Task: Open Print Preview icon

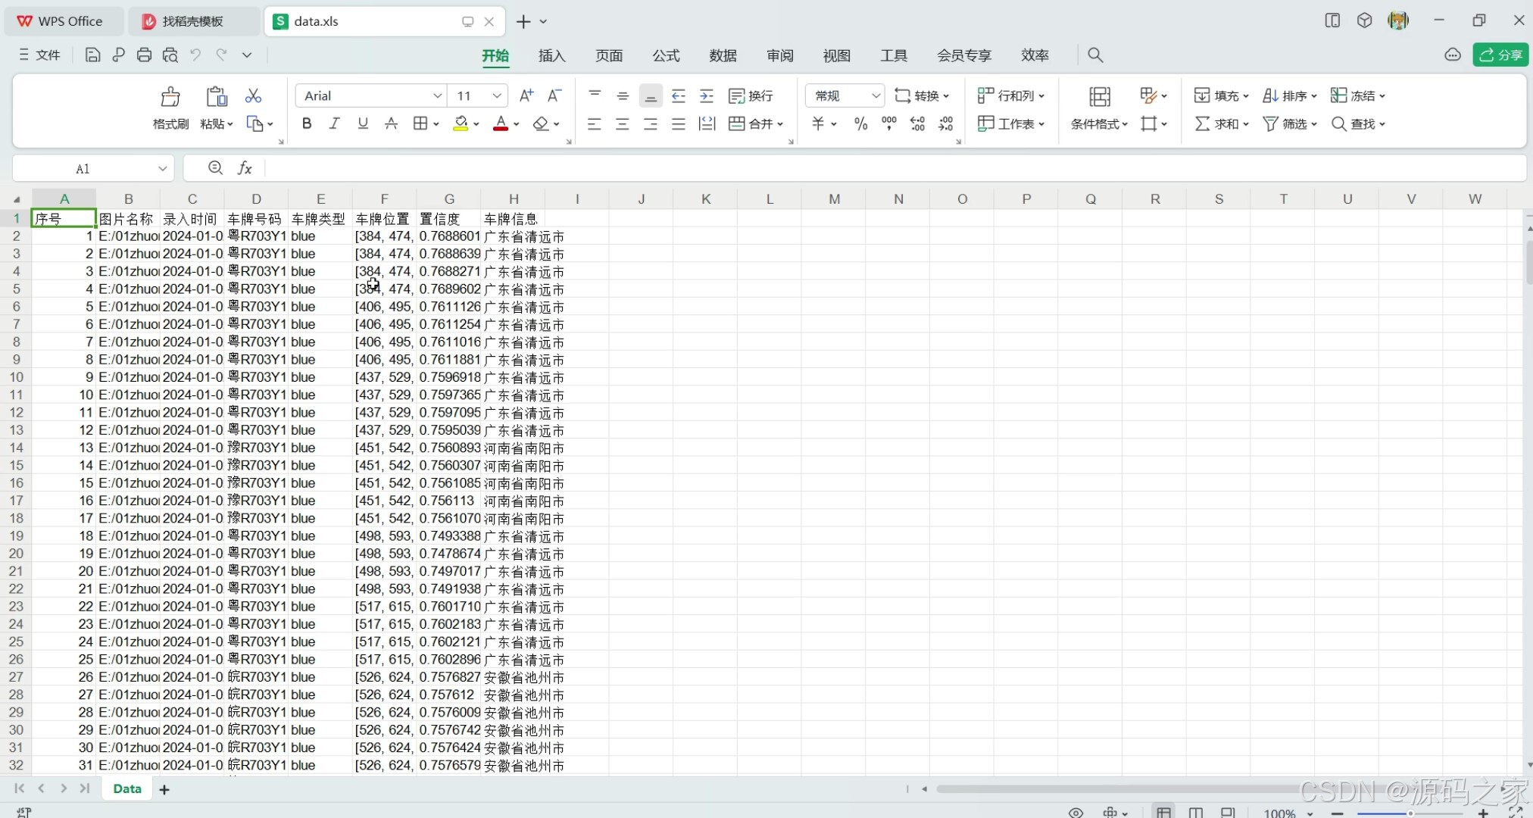Action: [x=170, y=55]
